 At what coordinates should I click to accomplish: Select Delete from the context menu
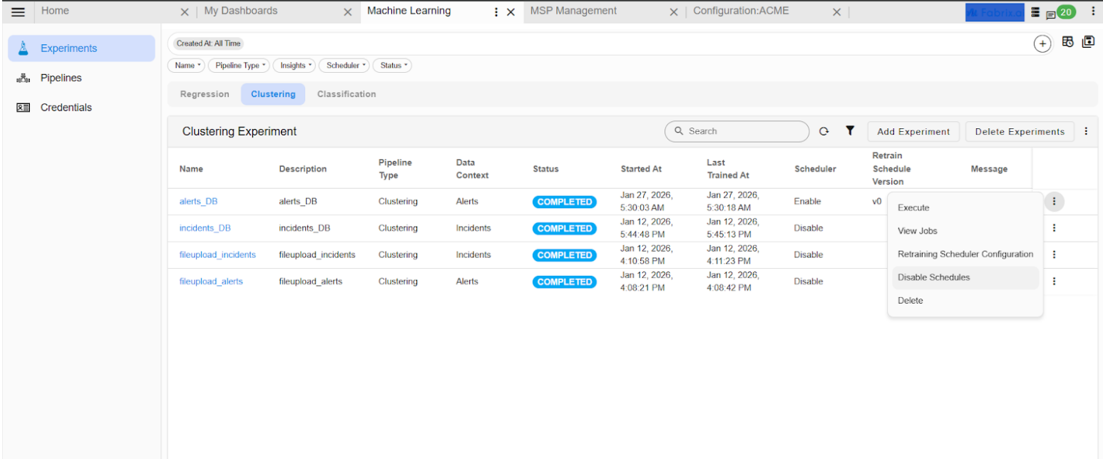[x=910, y=300]
